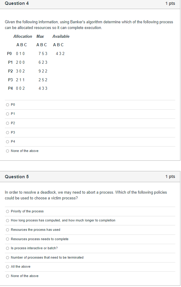
Task: Choose 'How long process has computed' option
Action: tap(7, 221)
